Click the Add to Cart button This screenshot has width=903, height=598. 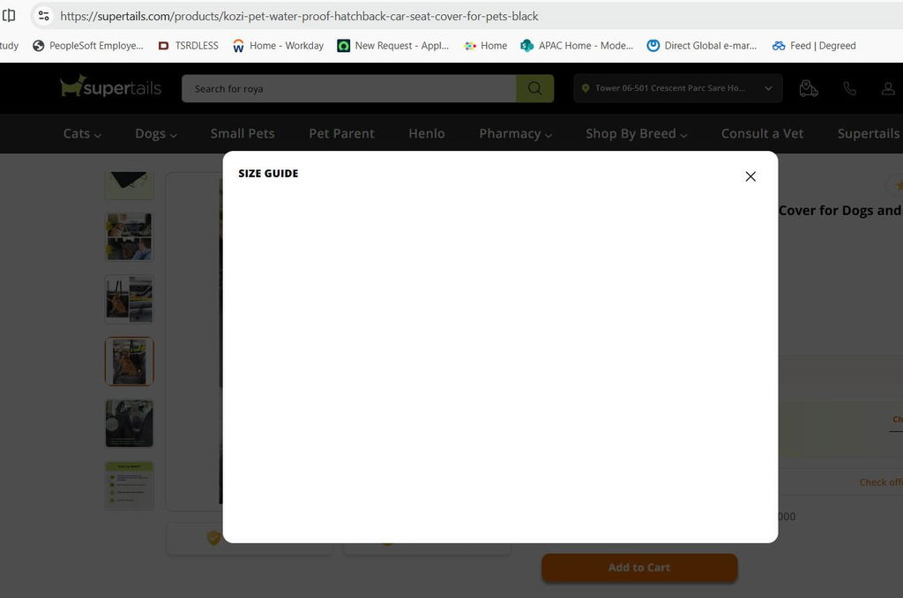pos(639,567)
